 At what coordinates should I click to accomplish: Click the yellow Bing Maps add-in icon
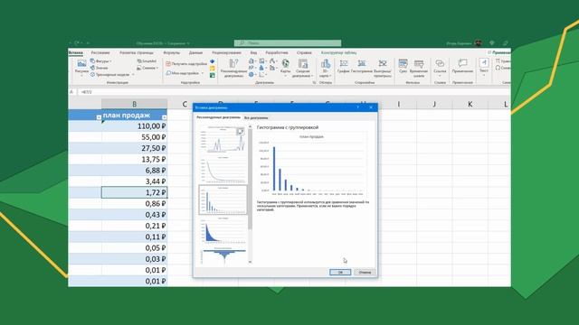tap(213, 69)
